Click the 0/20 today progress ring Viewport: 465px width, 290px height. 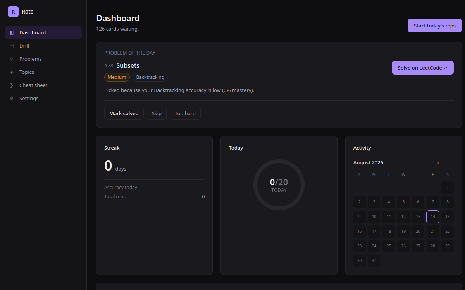pyautogui.click(x=279, y=185)
